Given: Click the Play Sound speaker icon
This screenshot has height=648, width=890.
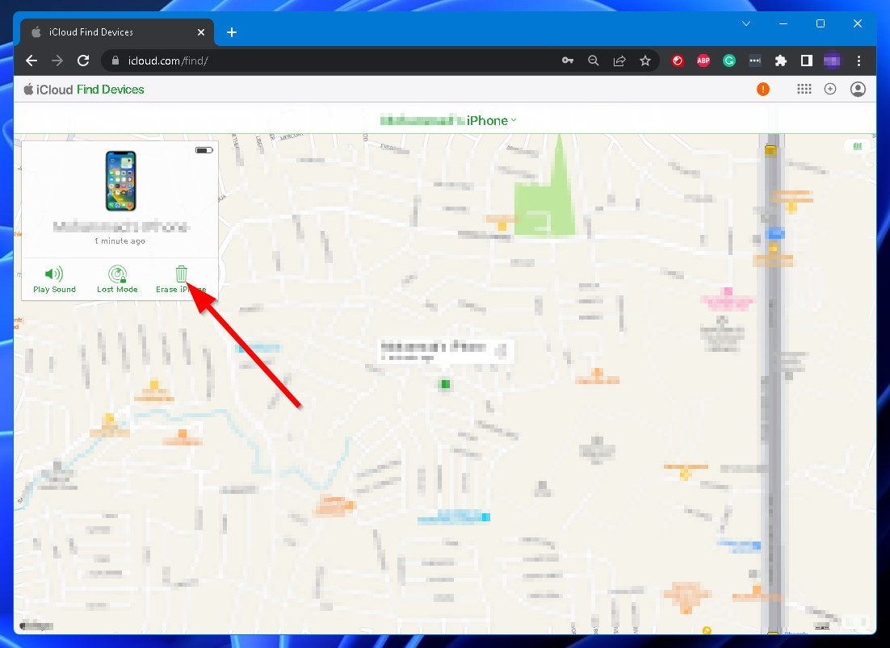Looking at the screenshot, I should tap(54, 274).
